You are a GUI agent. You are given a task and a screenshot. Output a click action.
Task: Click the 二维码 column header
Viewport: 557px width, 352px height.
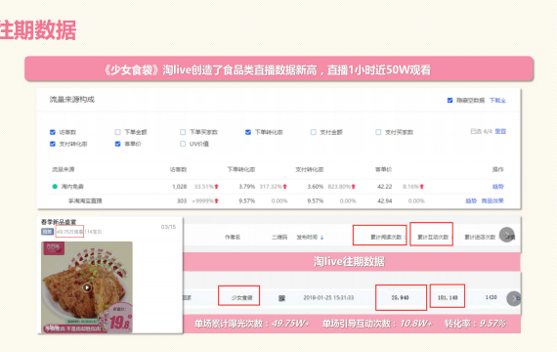tap(279, 238)
